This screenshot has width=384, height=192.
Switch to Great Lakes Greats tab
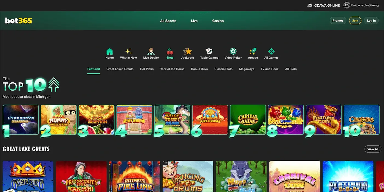coord(120,69)
